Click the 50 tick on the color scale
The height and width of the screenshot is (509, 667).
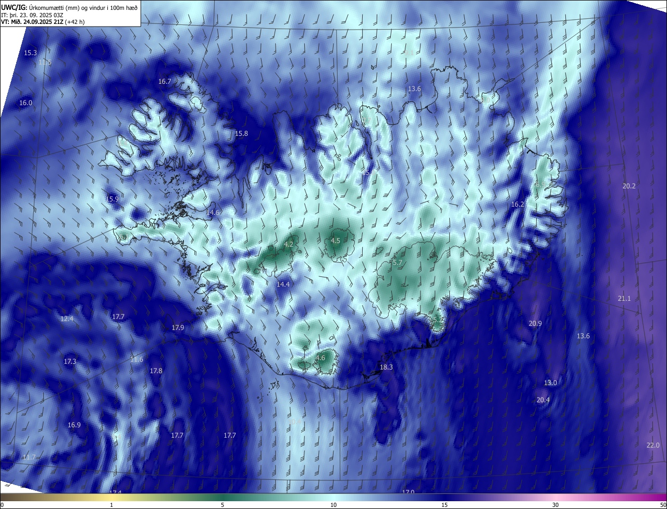(x=663, y=505)
